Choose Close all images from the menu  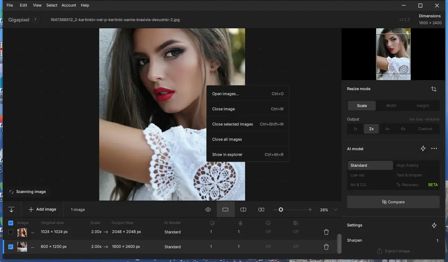pos(227,139)
